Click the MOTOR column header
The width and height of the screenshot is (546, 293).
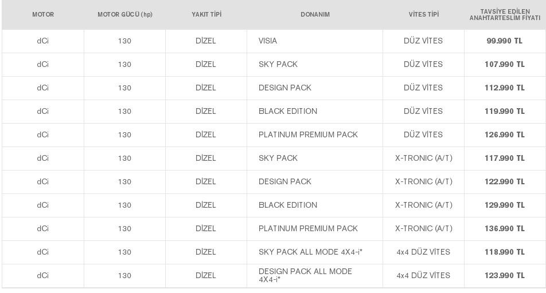pyautogui.click(x=43, y=15)
